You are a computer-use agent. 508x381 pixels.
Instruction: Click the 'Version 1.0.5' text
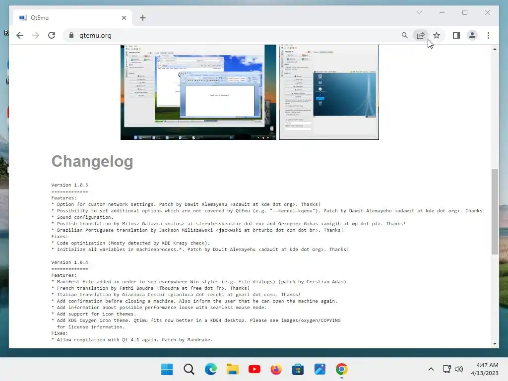pyautogui.click(x=69, y=185)
